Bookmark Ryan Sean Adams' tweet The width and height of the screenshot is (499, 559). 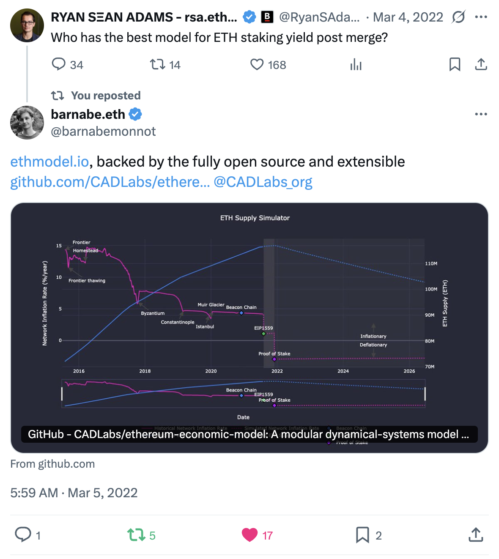(455, 64)
